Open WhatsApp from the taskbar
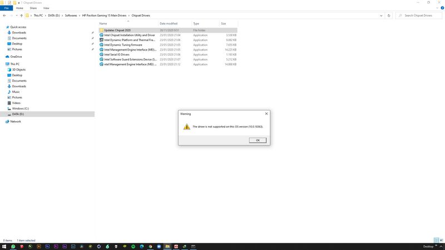Viewport: 445px width, 250px height. tap(13, 247)
